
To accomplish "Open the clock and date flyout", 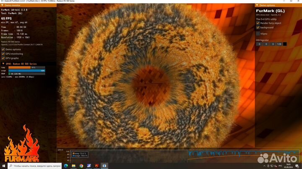I will [288, 166].
